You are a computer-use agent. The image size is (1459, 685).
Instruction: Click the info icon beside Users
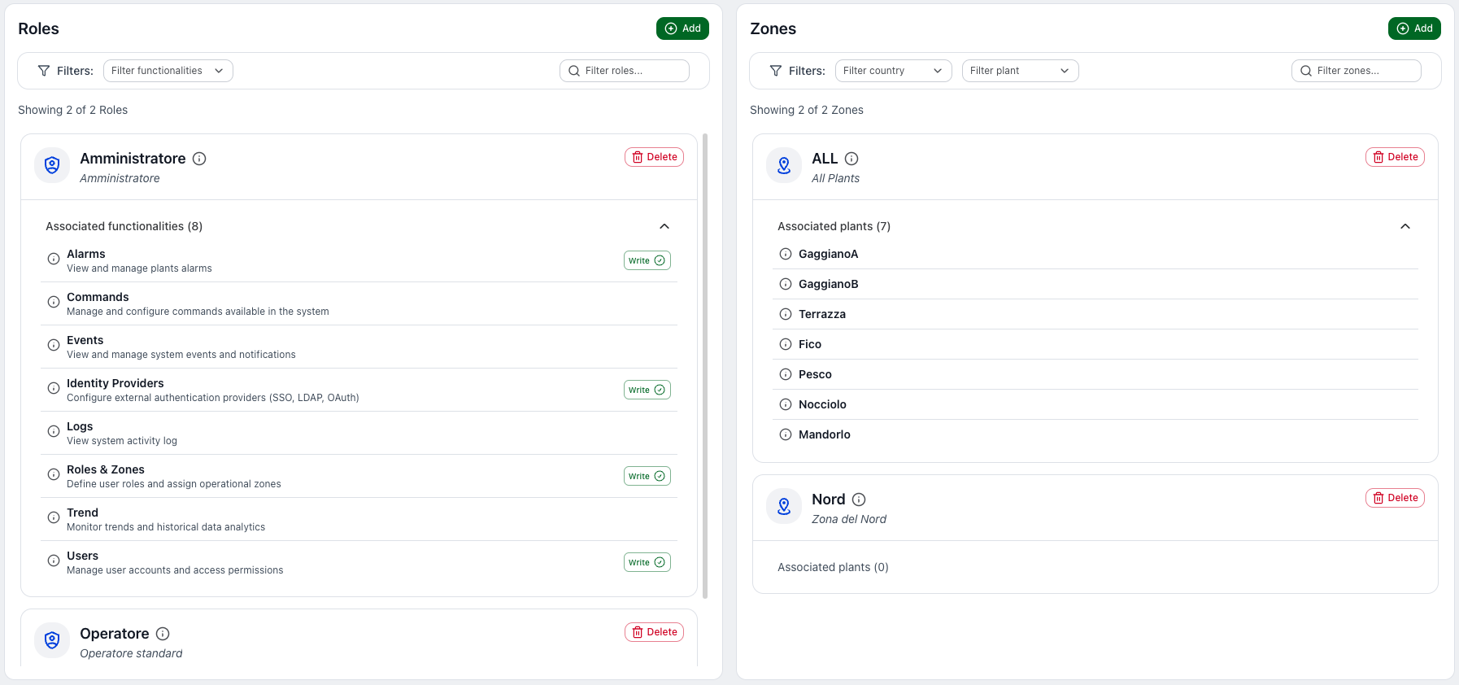[x=54, y=561]
